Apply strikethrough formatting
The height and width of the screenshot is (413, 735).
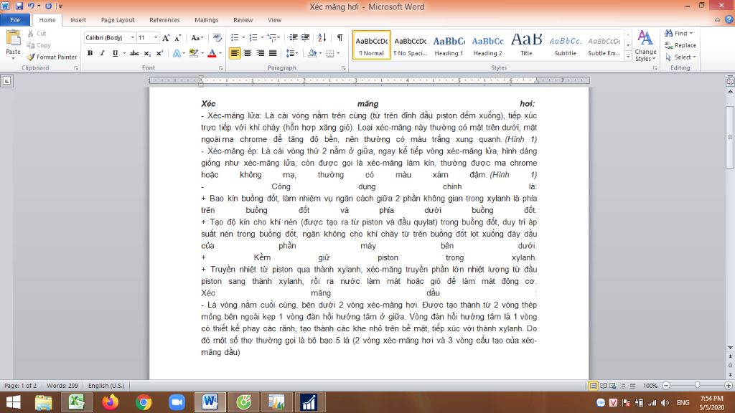click(x=134, y=53)
